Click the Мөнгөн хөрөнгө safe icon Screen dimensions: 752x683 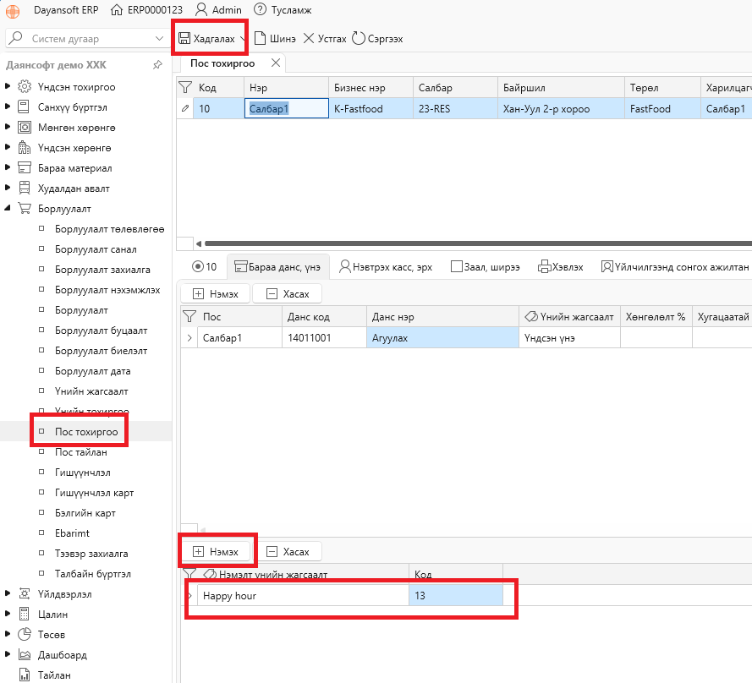point(25,128)
